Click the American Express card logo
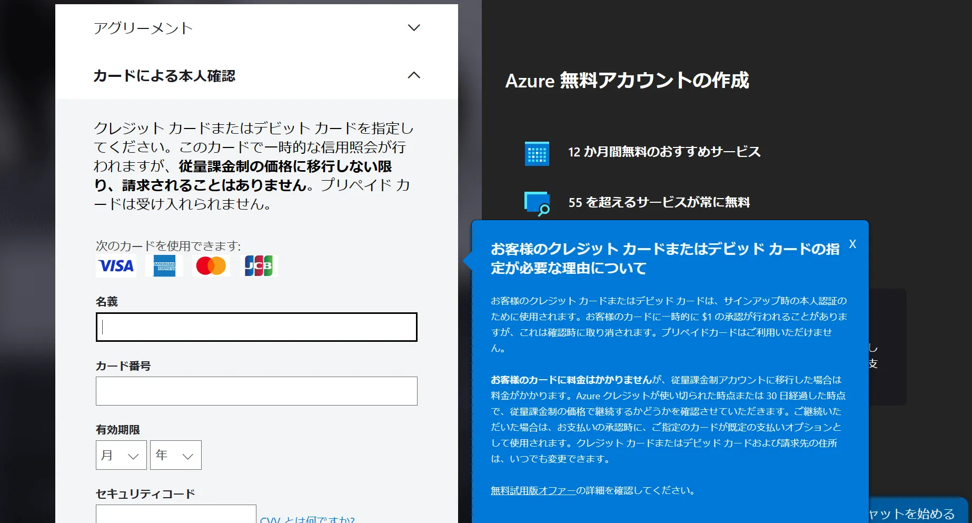This screenshot has height=523, width=972. pos(164,266)
